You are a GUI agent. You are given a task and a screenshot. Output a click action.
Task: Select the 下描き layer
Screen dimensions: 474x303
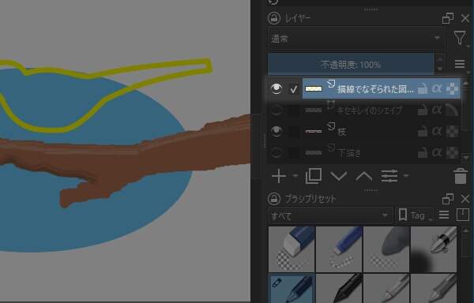click(x=349, y=153)
